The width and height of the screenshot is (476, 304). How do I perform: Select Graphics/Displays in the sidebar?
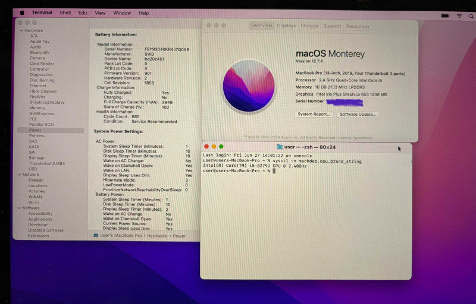click(x=47, y=102)
